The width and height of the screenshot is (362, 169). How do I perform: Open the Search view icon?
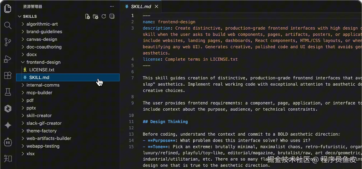click(x=8, y=25)
